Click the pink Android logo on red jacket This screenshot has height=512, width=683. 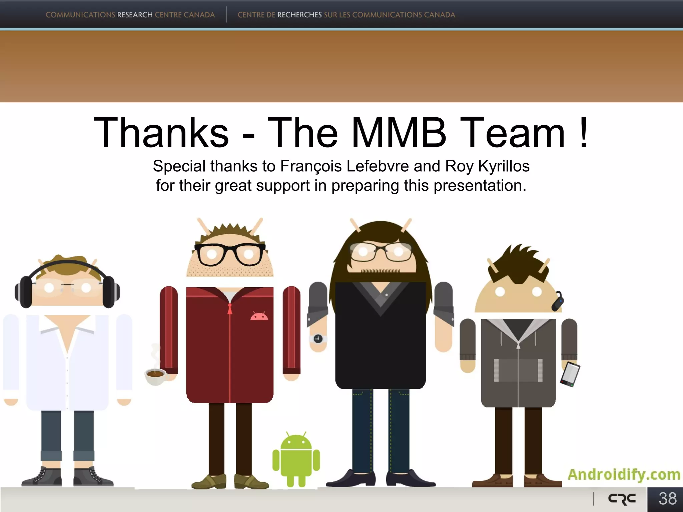click(x=259, y=316)
